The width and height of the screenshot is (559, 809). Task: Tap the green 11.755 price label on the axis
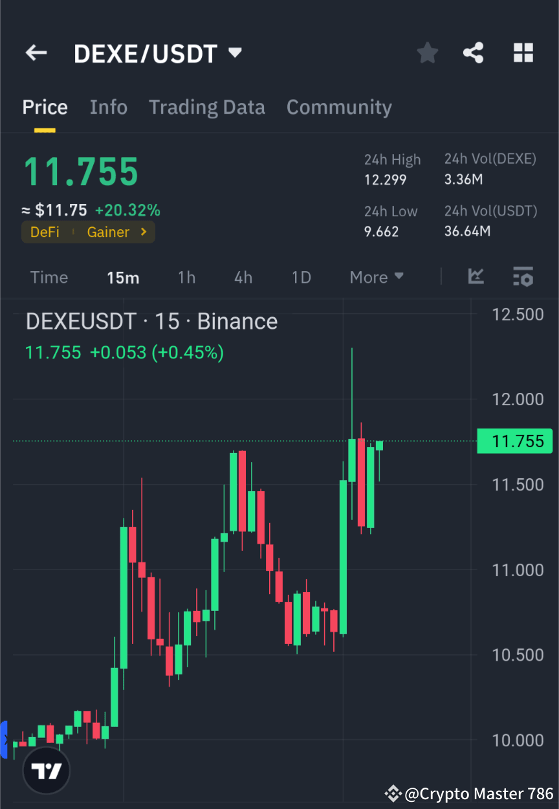coord(514,441)
